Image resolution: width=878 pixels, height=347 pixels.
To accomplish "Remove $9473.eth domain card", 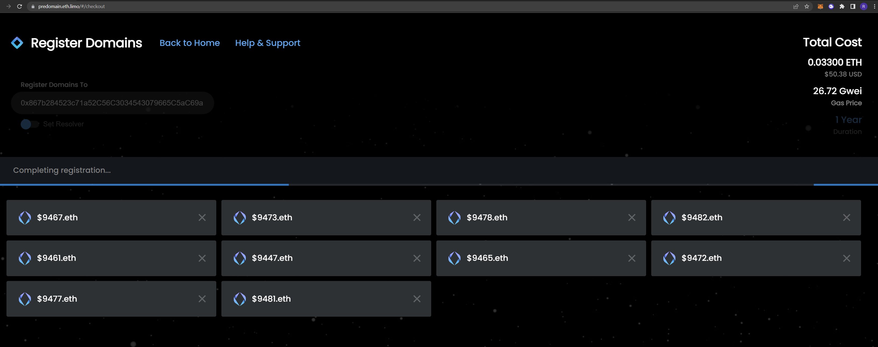I will (416, 217).
